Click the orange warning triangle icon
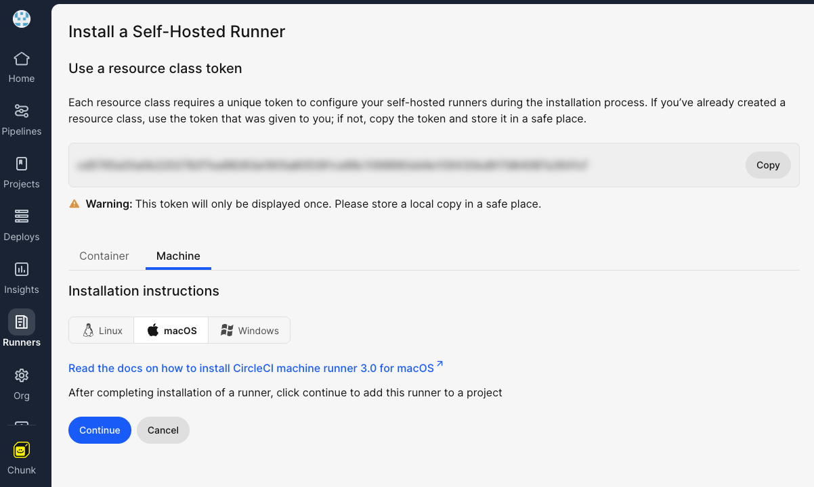Screen dimensions: 814x487 coord(74,204)
